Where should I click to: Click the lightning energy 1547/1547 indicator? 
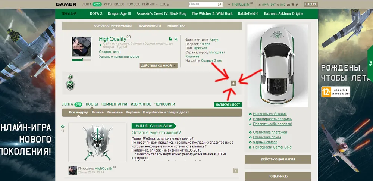267,4
